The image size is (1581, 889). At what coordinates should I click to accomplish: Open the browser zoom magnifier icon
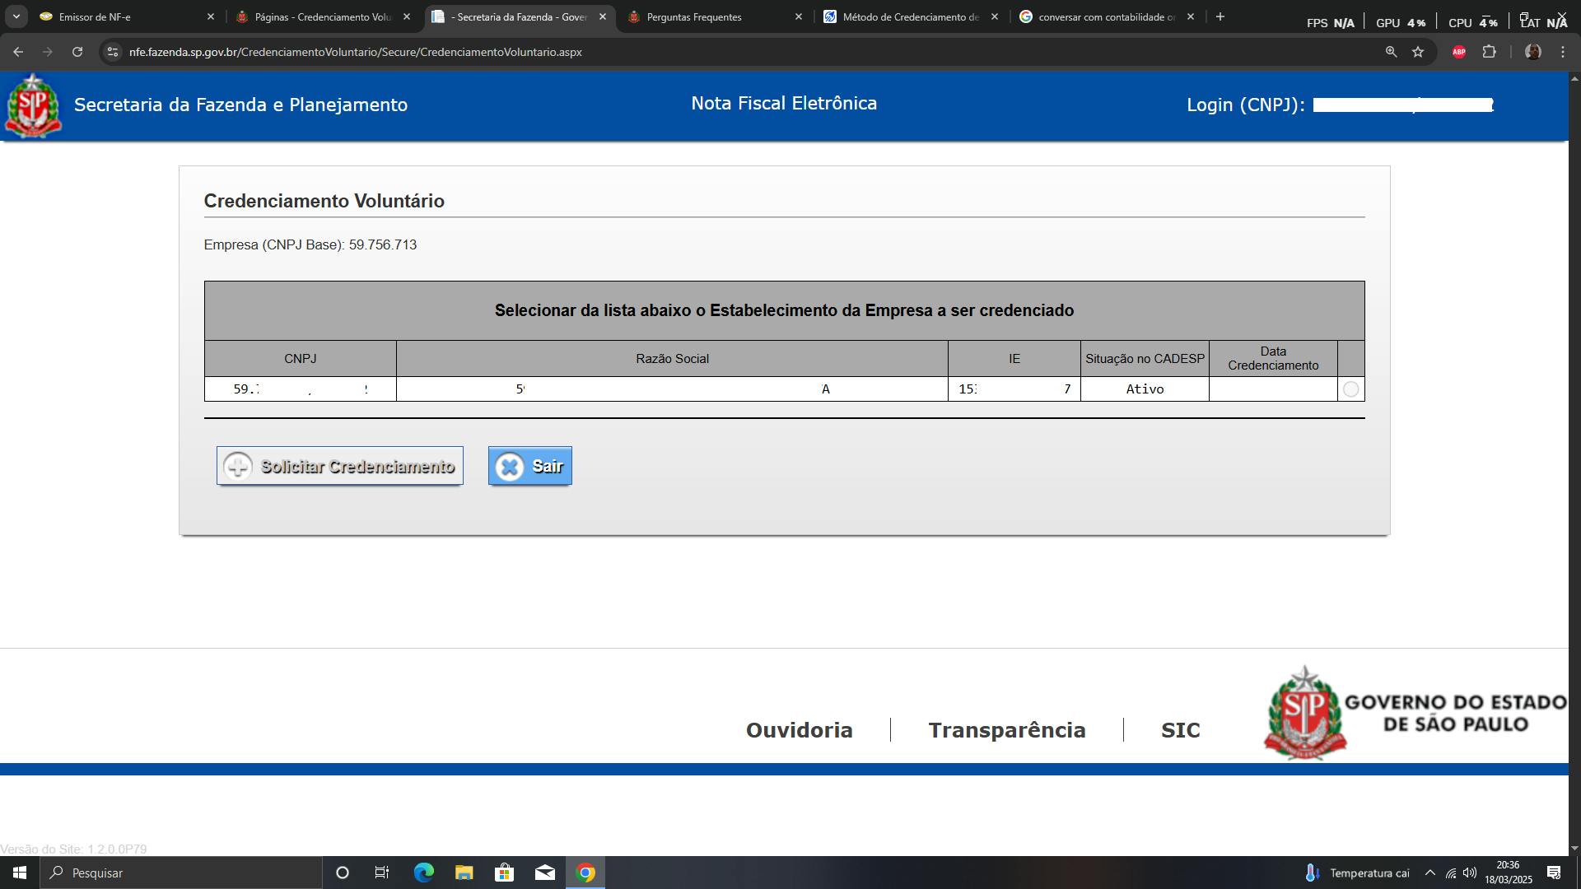[x=1391, y=52]
